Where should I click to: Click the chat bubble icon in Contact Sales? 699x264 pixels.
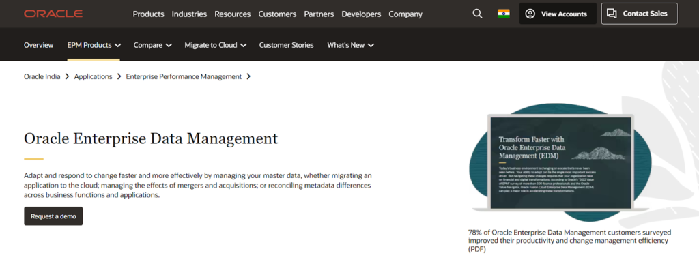[612, 14]
